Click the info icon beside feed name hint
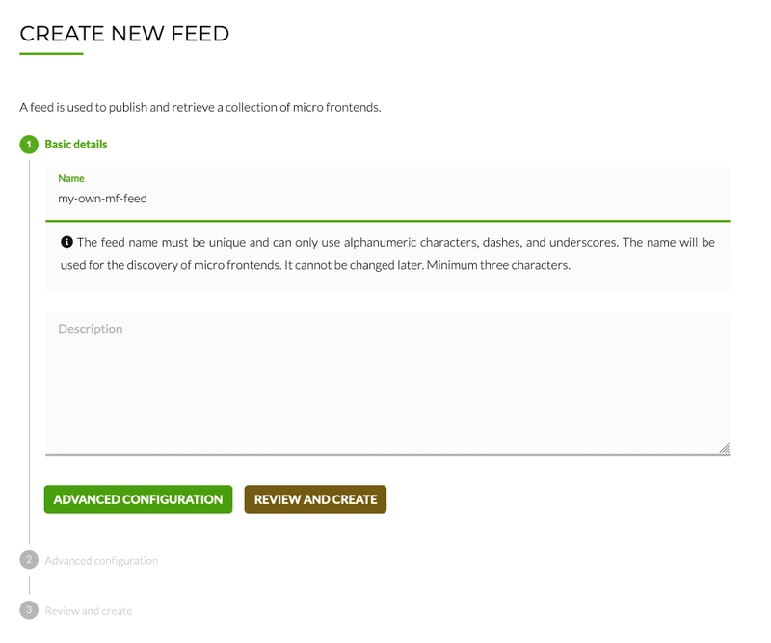Viewport: 771px width, 643px height. pyautogui.click(x=66, y=242)
